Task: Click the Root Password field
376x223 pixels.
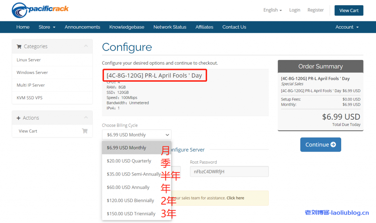Action: pyautogui.click(x=229, y=171)
